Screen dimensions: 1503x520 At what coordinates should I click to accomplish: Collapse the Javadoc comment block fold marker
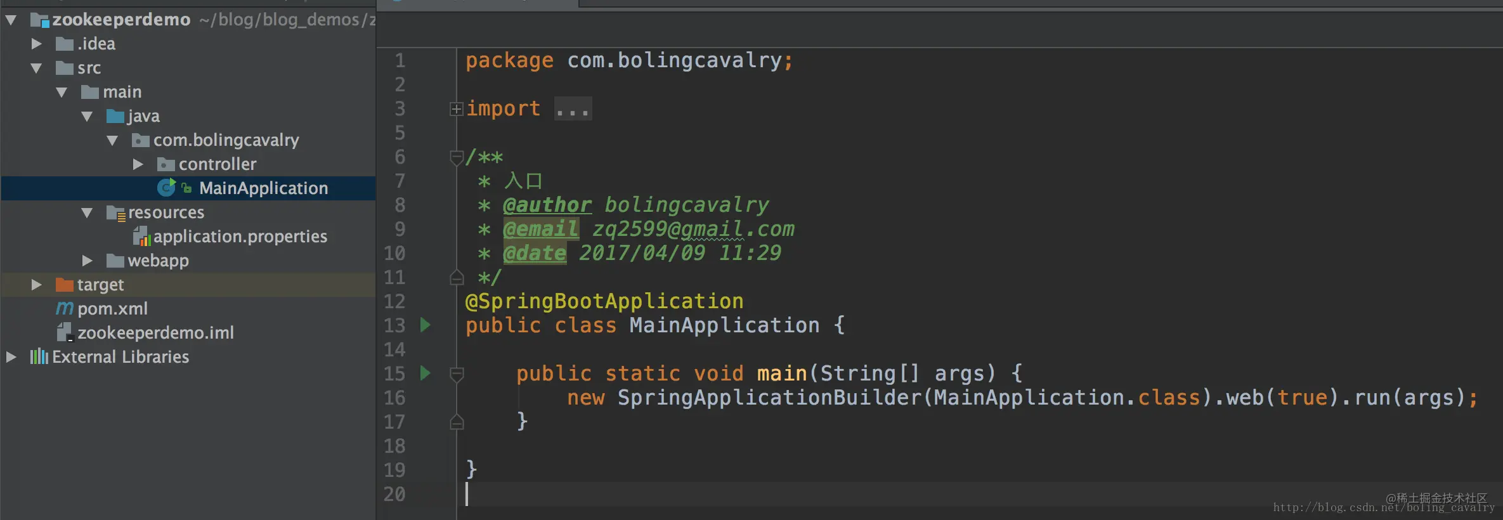[x=456, y=157]
